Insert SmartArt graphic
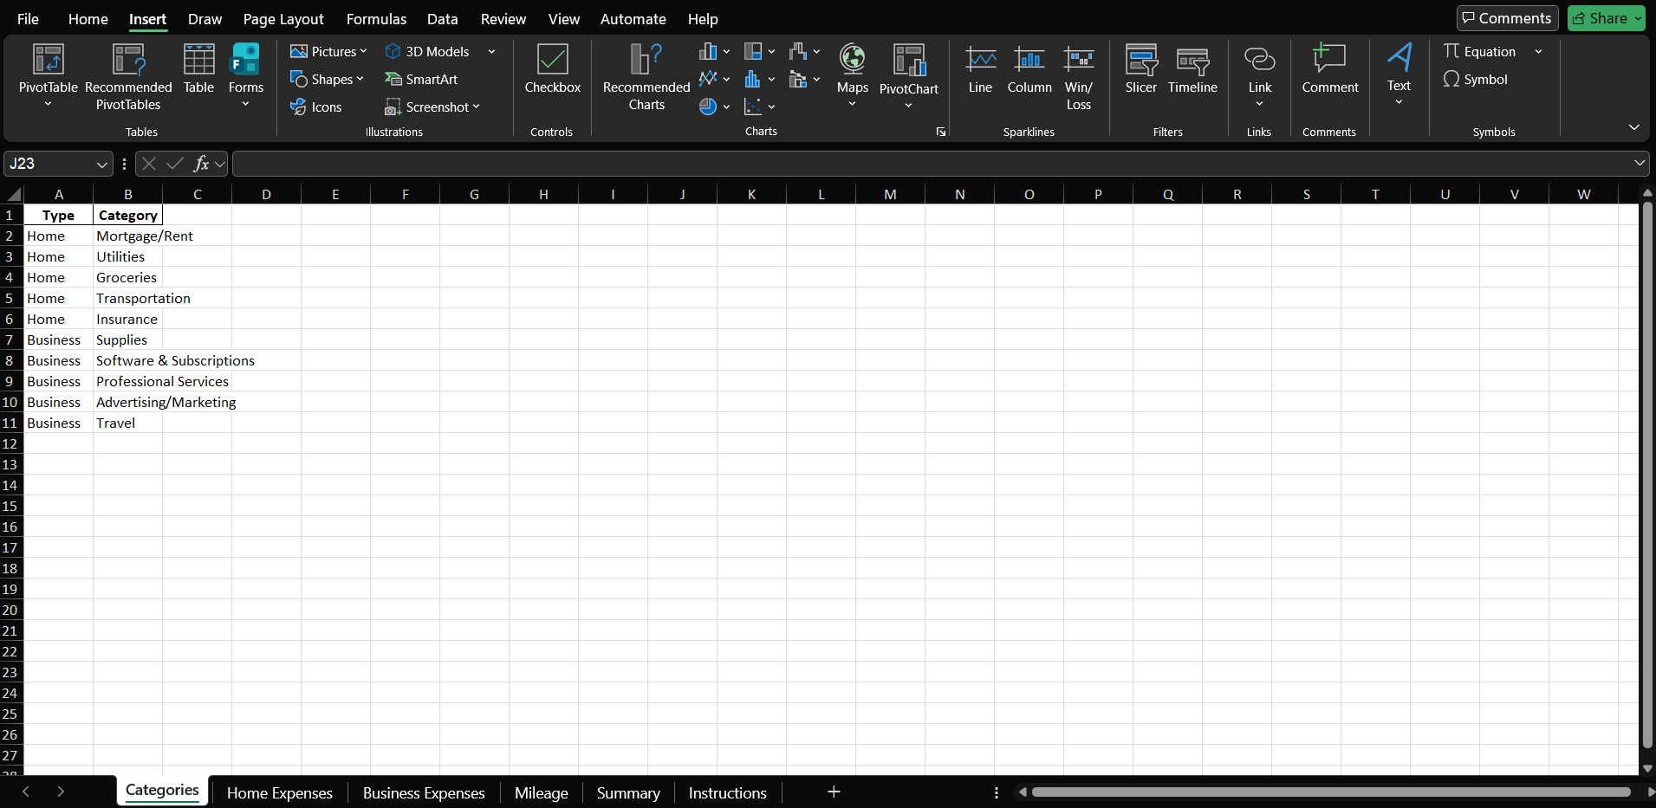1656x808 pixels. 422,79
